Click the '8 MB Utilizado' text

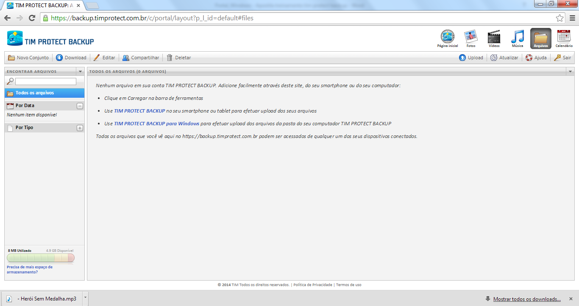[x=19, y=251]
